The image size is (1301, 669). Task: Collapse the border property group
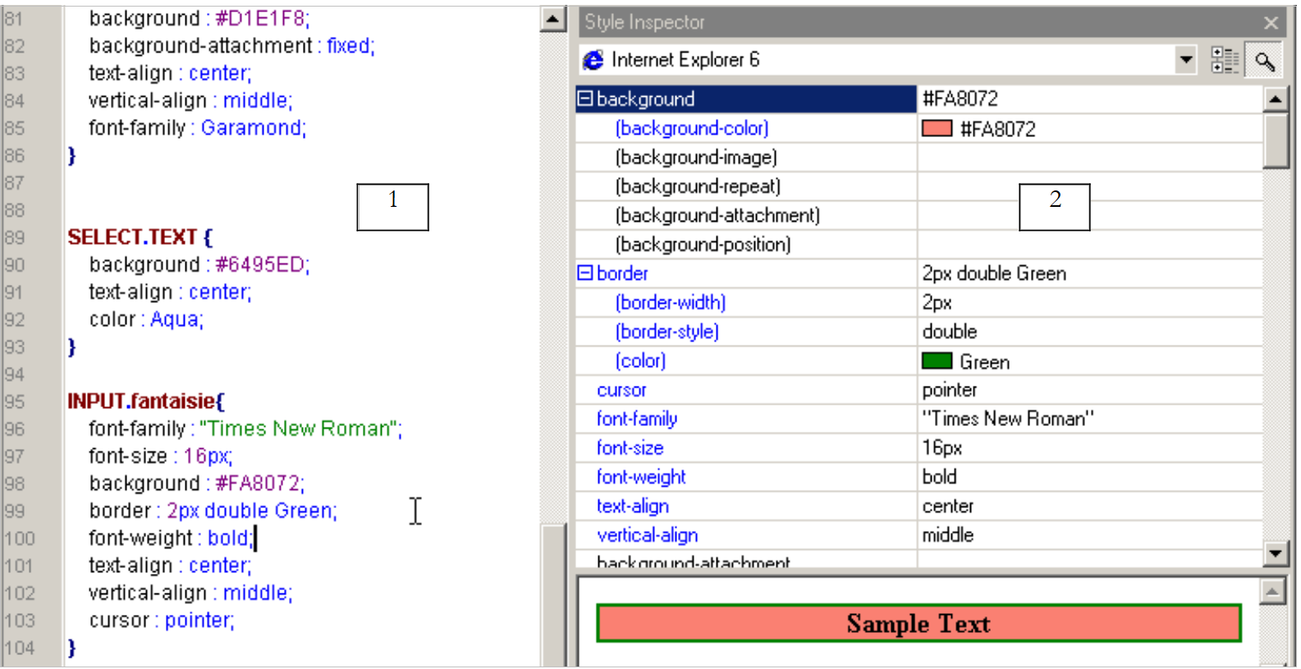click(x=585, y=273)
